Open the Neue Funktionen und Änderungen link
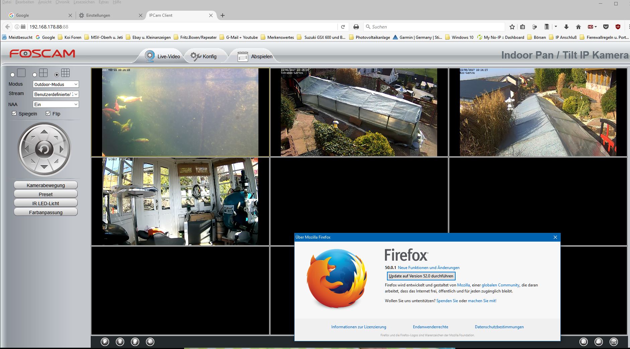 pos(428,268)
